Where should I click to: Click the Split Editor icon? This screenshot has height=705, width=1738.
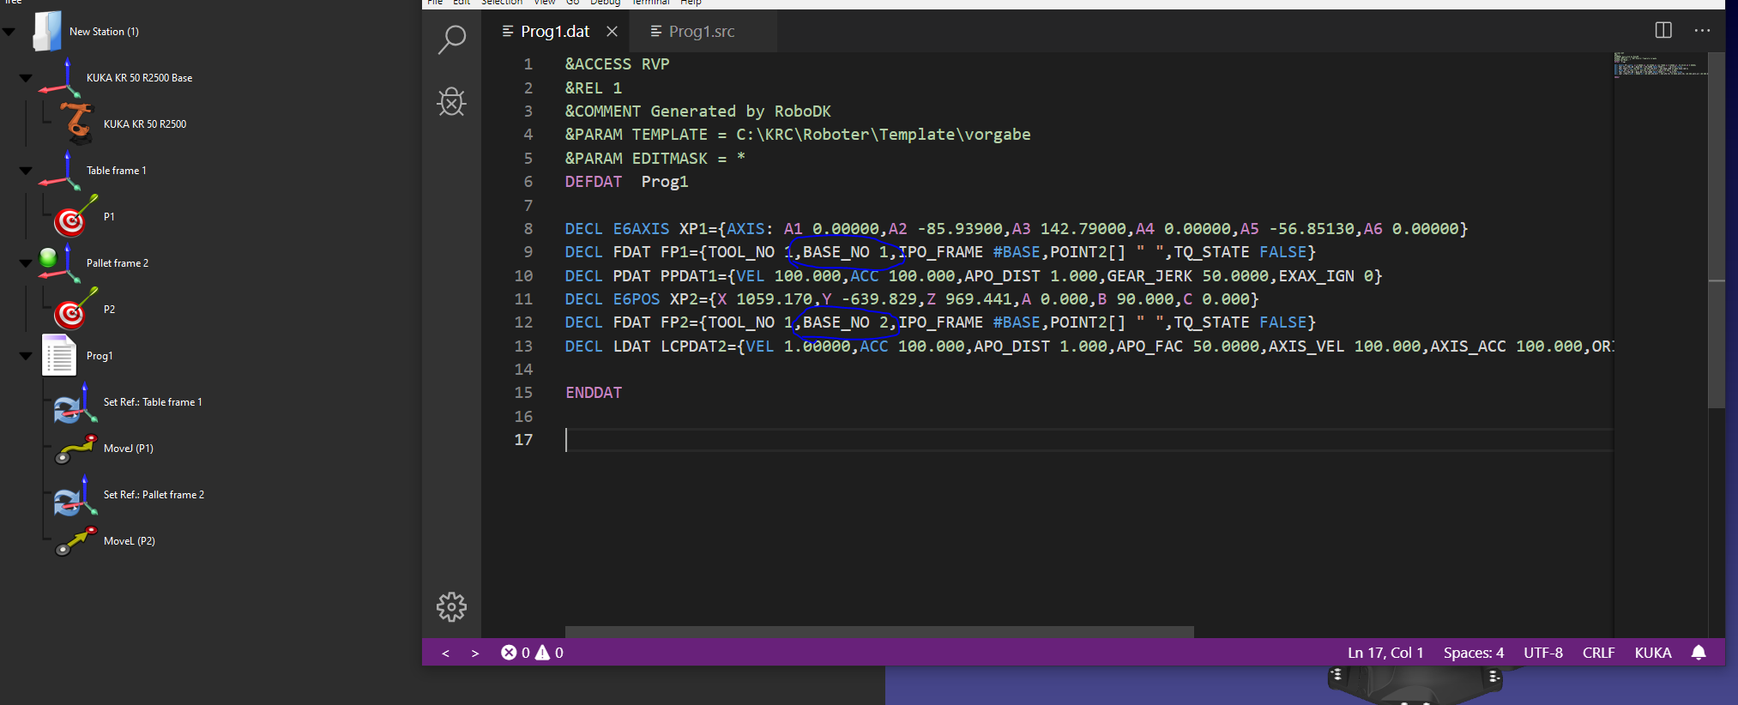pos(1663,31)
